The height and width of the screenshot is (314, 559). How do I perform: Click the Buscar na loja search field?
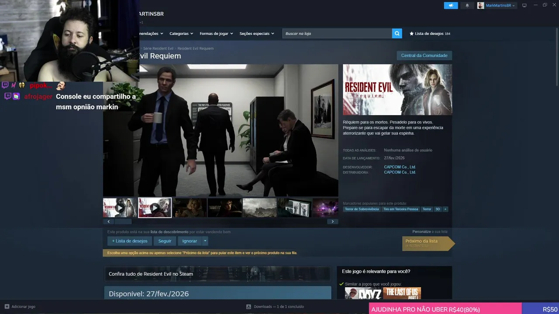click(337, 34)
